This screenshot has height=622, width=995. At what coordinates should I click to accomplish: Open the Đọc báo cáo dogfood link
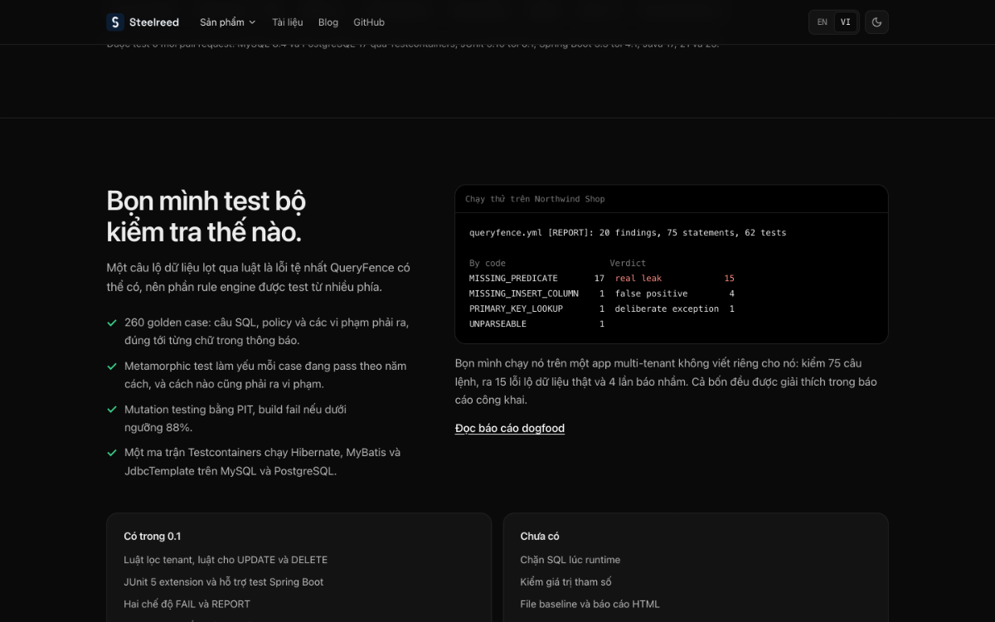[510, 429]
